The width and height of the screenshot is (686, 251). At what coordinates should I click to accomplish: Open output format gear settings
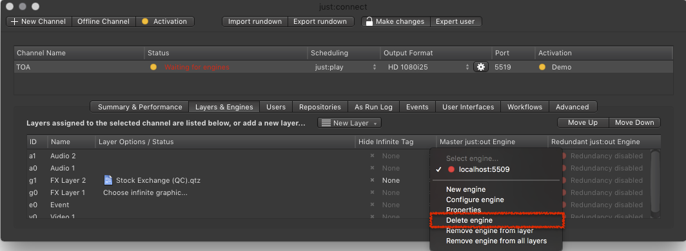[x=481, y=67]
